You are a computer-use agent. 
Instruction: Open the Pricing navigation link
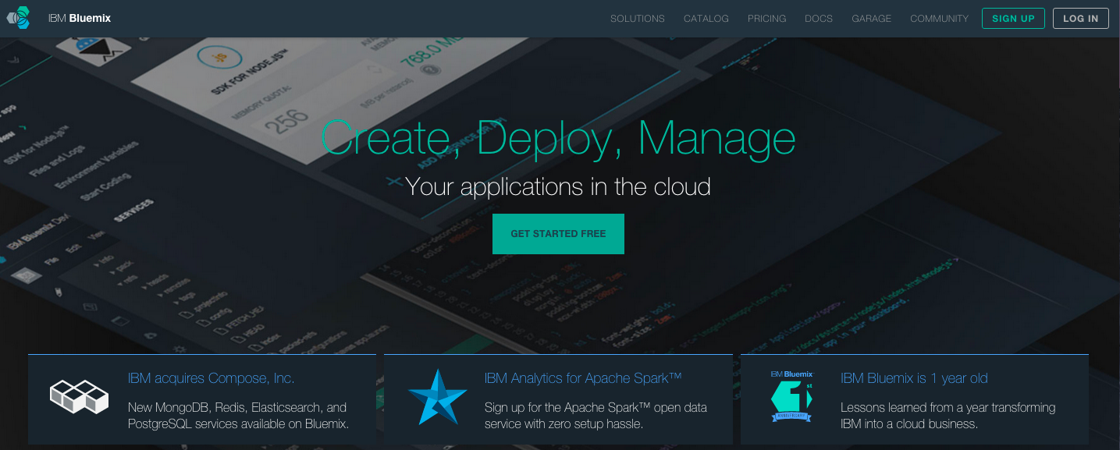[767, 19]
